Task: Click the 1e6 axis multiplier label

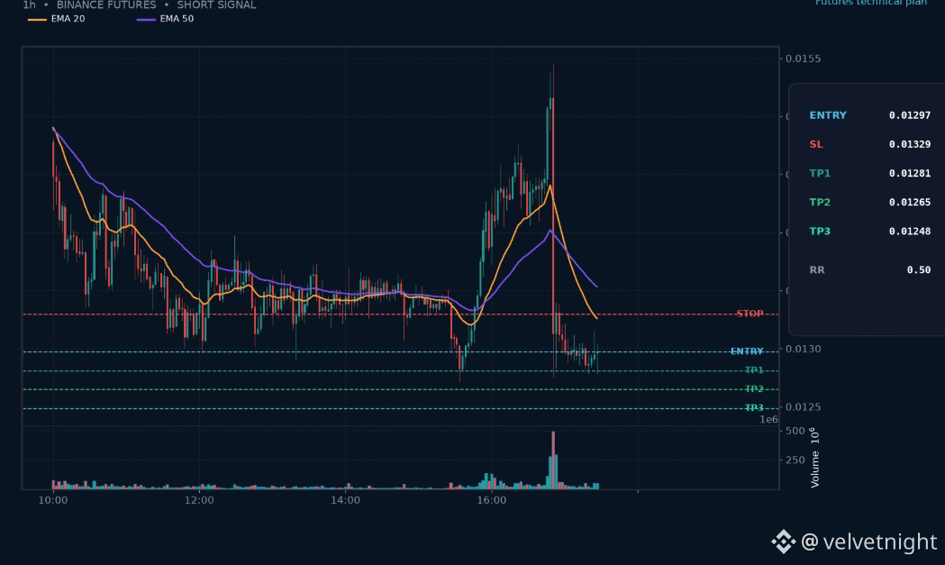Action: coord(768,419)
